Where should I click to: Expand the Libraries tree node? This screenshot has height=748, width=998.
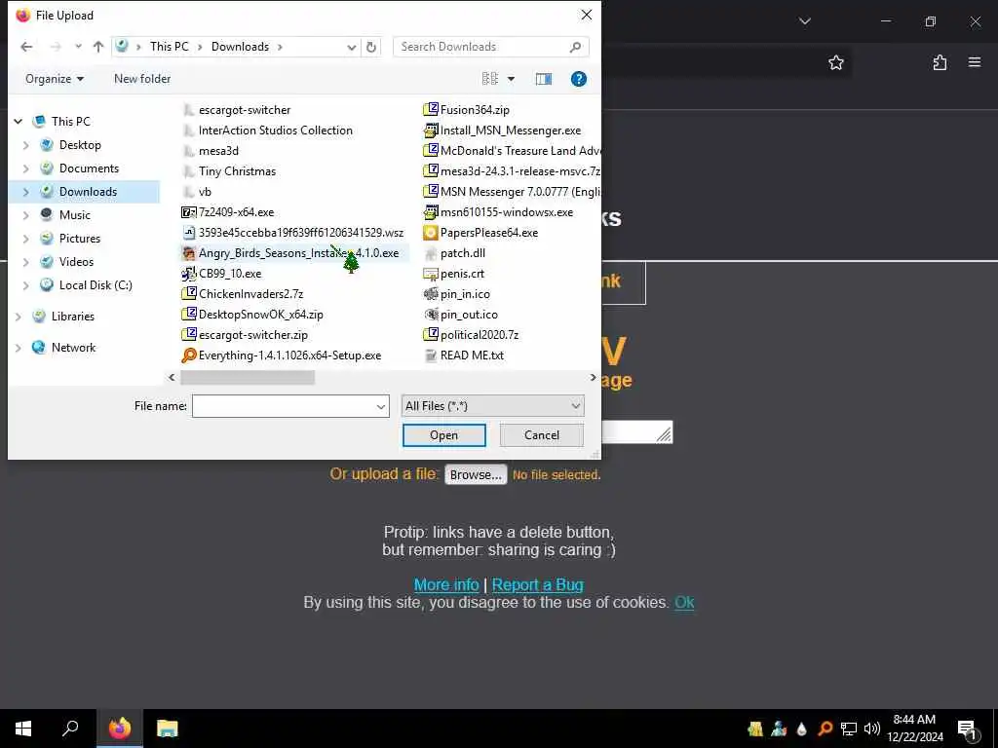pos(19,317)
